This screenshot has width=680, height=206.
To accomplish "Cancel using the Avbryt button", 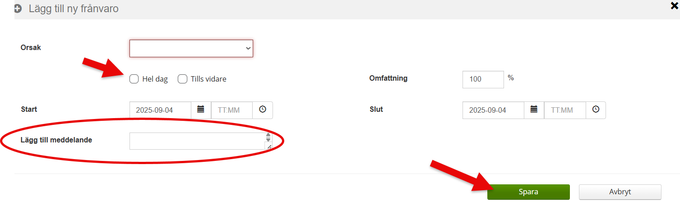I will pos(620,192).
